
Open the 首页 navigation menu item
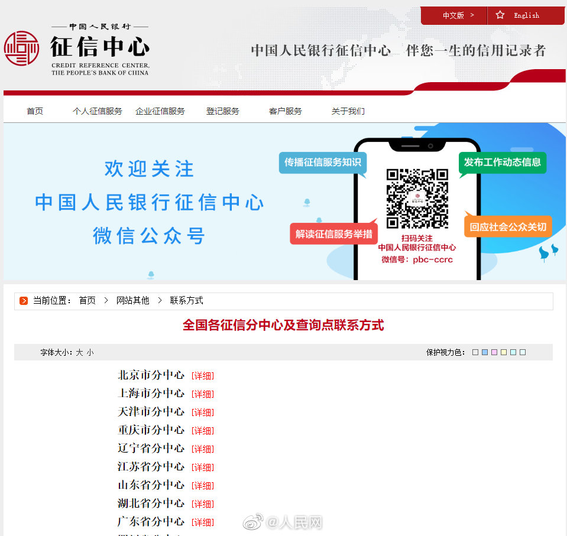35,111
